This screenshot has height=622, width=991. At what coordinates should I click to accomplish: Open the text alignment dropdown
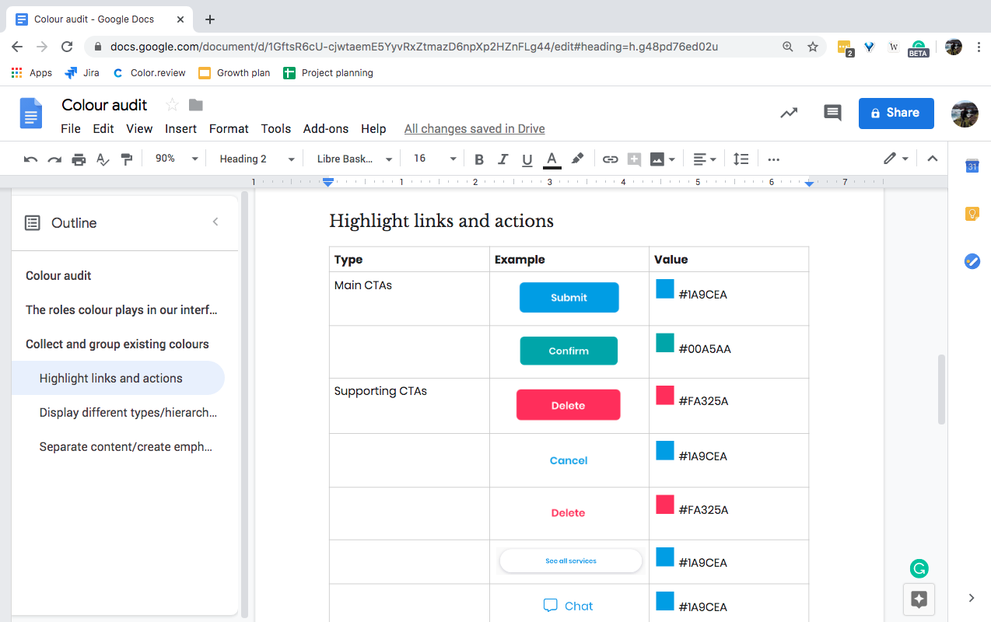pyautogui.click(x=704, y=159)
